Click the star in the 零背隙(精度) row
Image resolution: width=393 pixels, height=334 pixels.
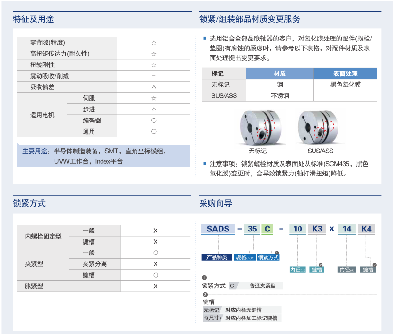click(x=154, y=42)
